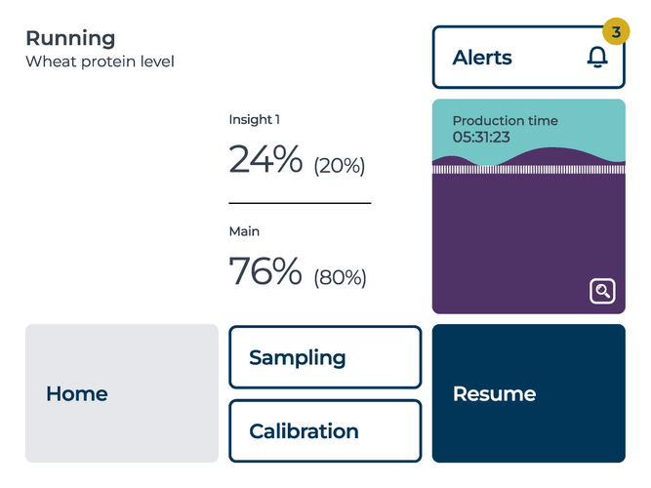This screenshot has height=488, width=651.
Task: Click the Running status heading
Action: tap(70, 38)
